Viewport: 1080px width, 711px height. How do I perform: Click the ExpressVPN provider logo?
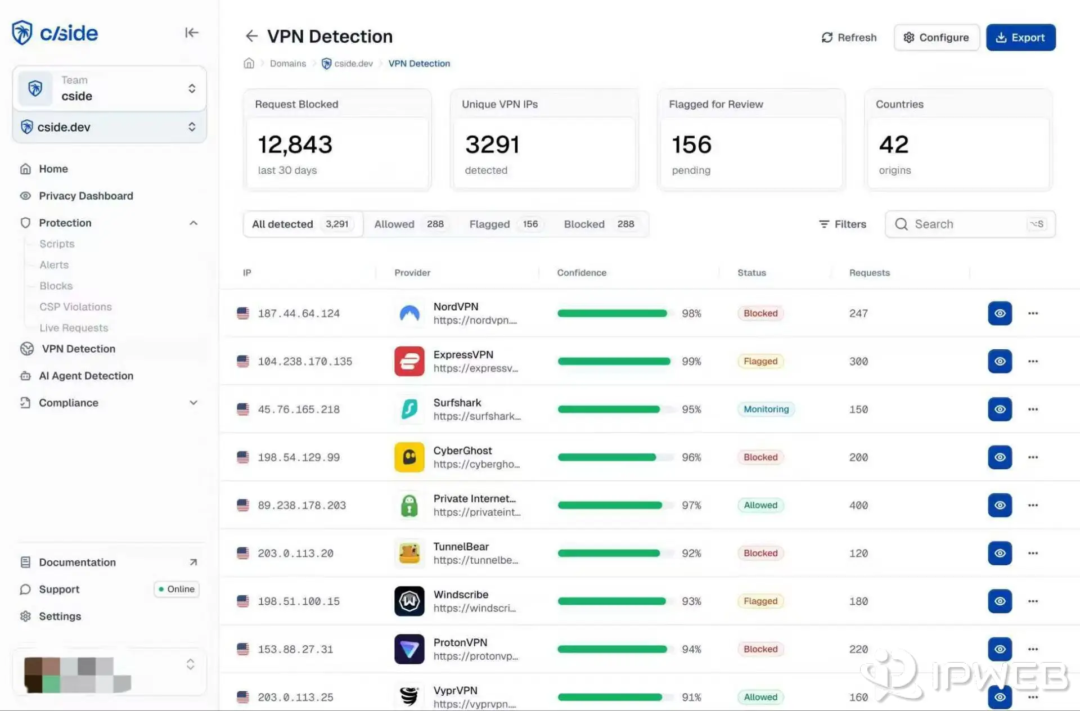(x=409, y=361)
